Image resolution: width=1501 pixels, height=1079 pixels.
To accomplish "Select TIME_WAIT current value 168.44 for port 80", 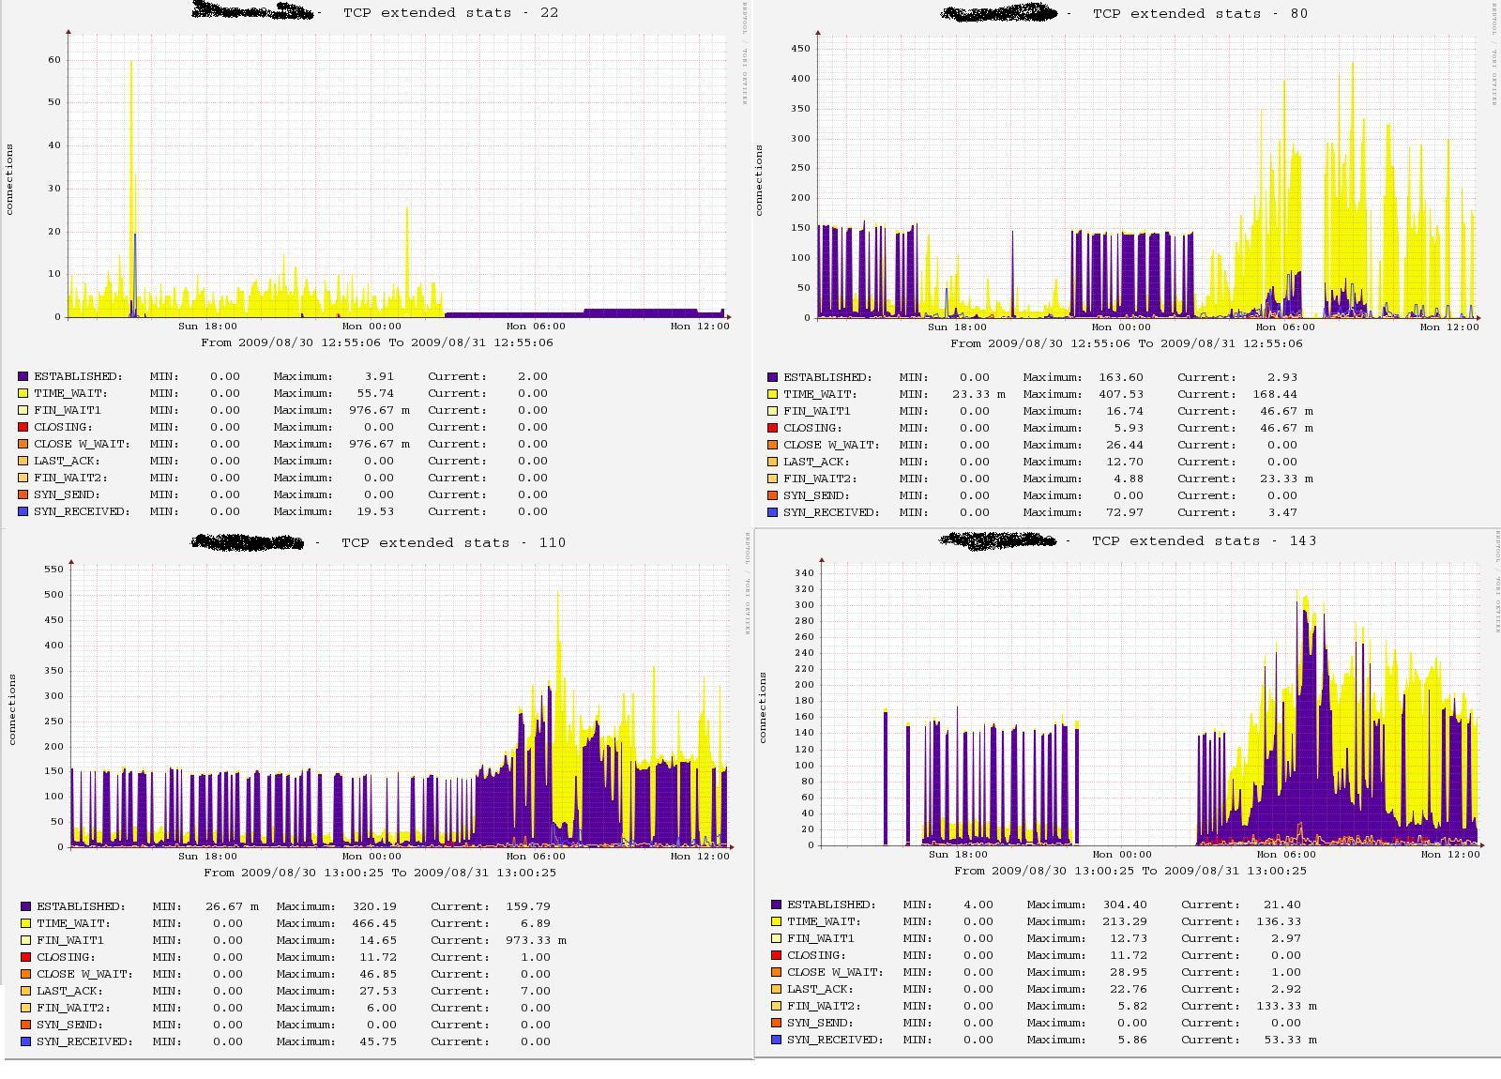I will [x=1275, y=394].
